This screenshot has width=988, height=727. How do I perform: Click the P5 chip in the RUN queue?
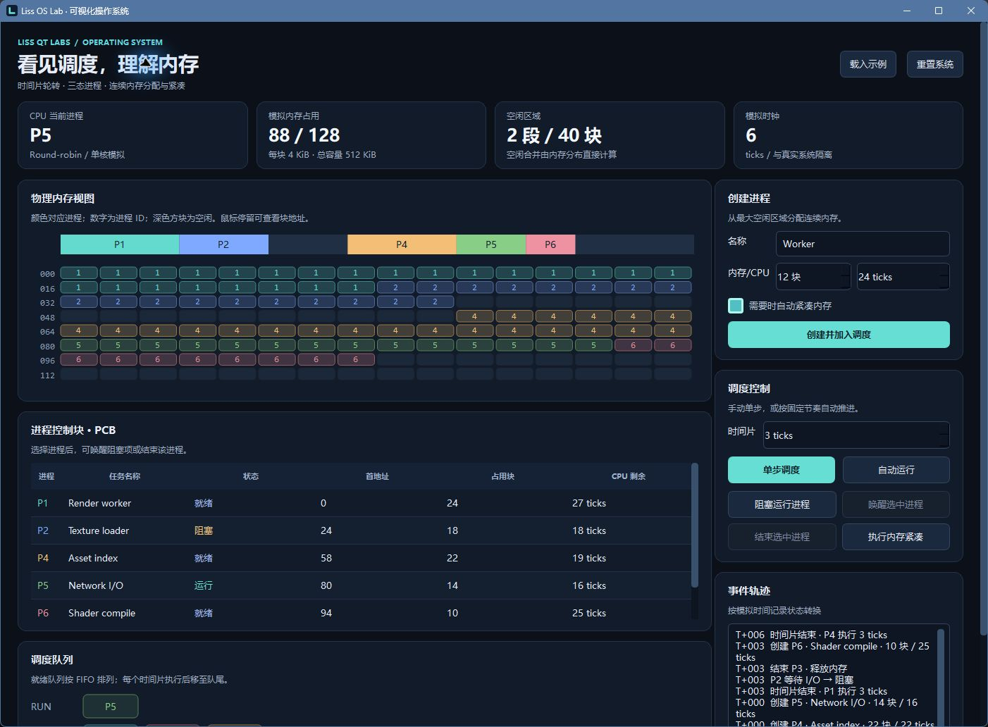click(x=111, y=707)
